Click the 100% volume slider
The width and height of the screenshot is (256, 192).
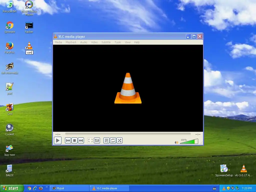(189, 141)
